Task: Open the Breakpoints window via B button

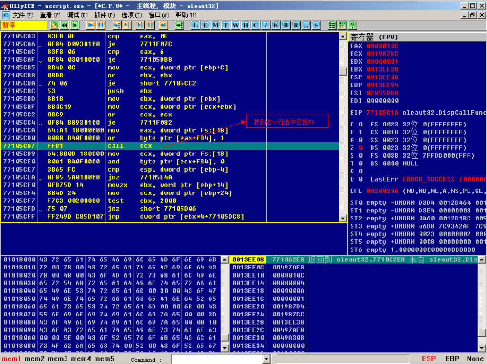Action: (286, 26)
